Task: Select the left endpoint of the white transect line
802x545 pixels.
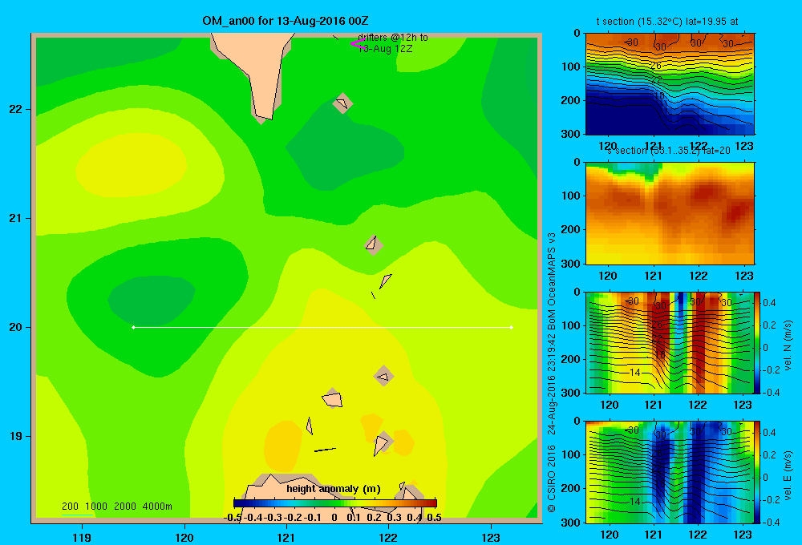Action: [x=133, y=327]
